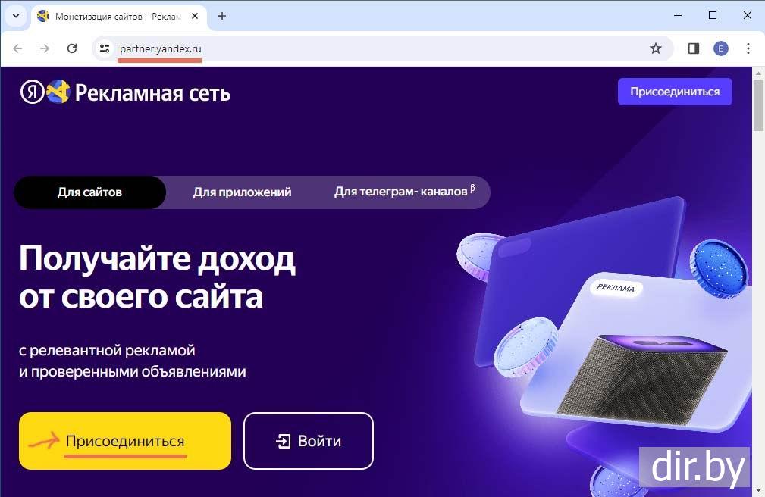This screenshot has height=497, width=765.
Task: Expand the tab search dropdown arrow
Action: coord(16,16)
